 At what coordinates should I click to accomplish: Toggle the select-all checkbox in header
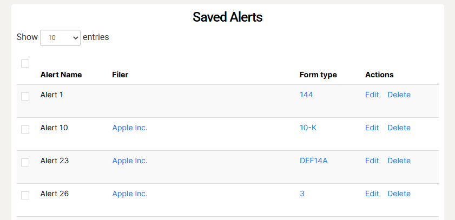click(25, 64)
